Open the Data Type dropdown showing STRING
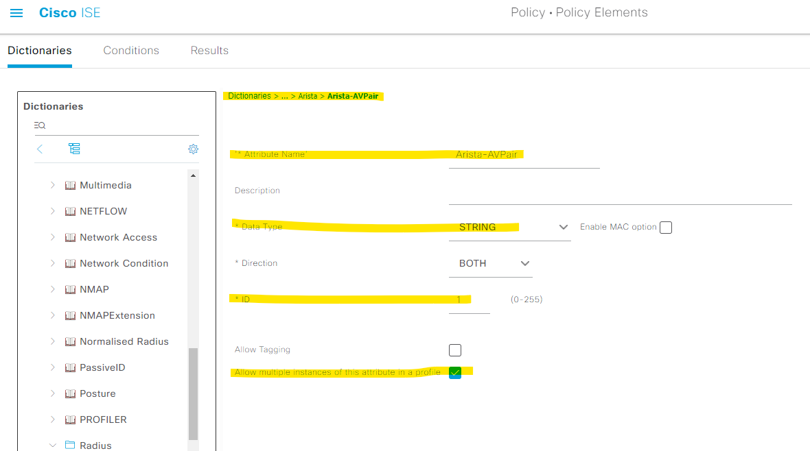This screenshot has width=810, height=451. (x=563, y=227)
